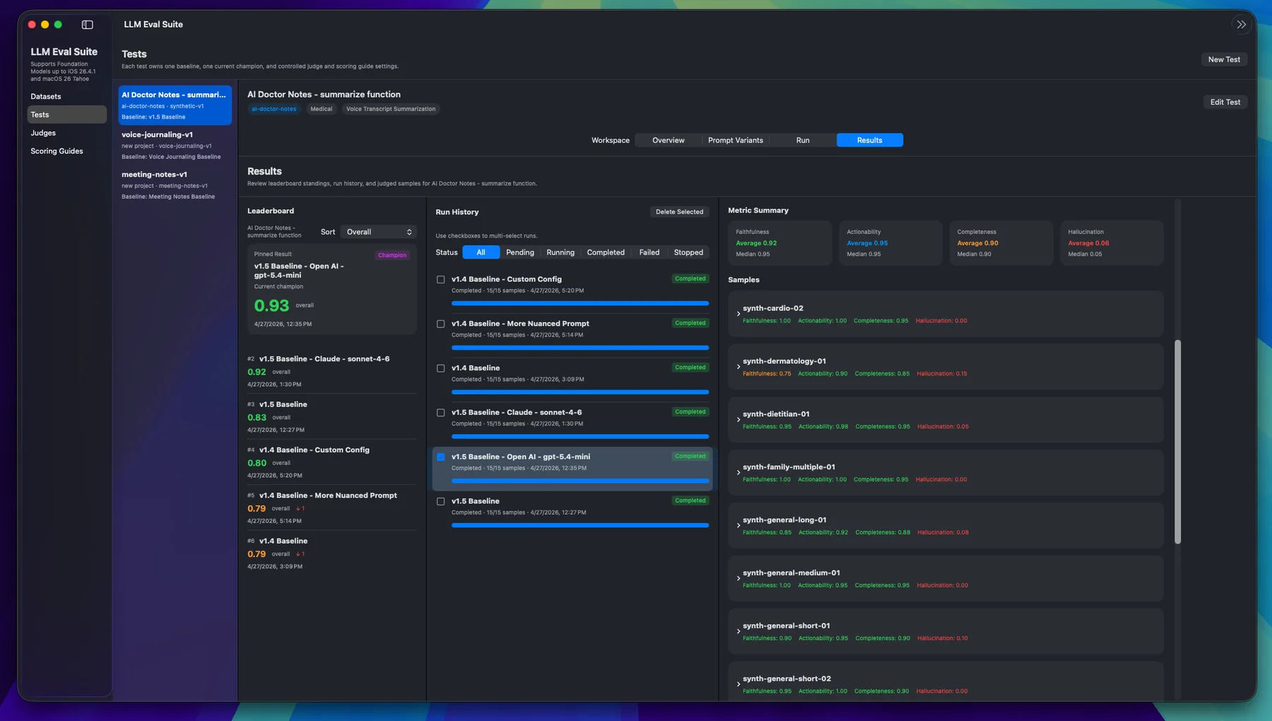This screenshot has height=721, width=1272.
Task: Select leaderboard #4 v1.4 Baseline - Custom Config
Action: [x=332, y=462]
